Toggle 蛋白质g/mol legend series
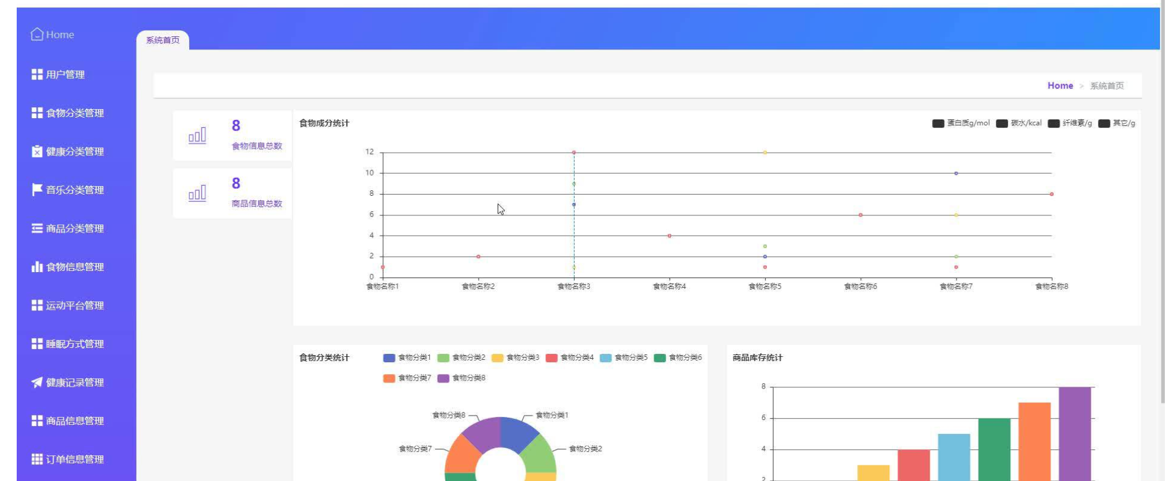The width and height of the screenshot is (1172, 481). coord(961,123)
